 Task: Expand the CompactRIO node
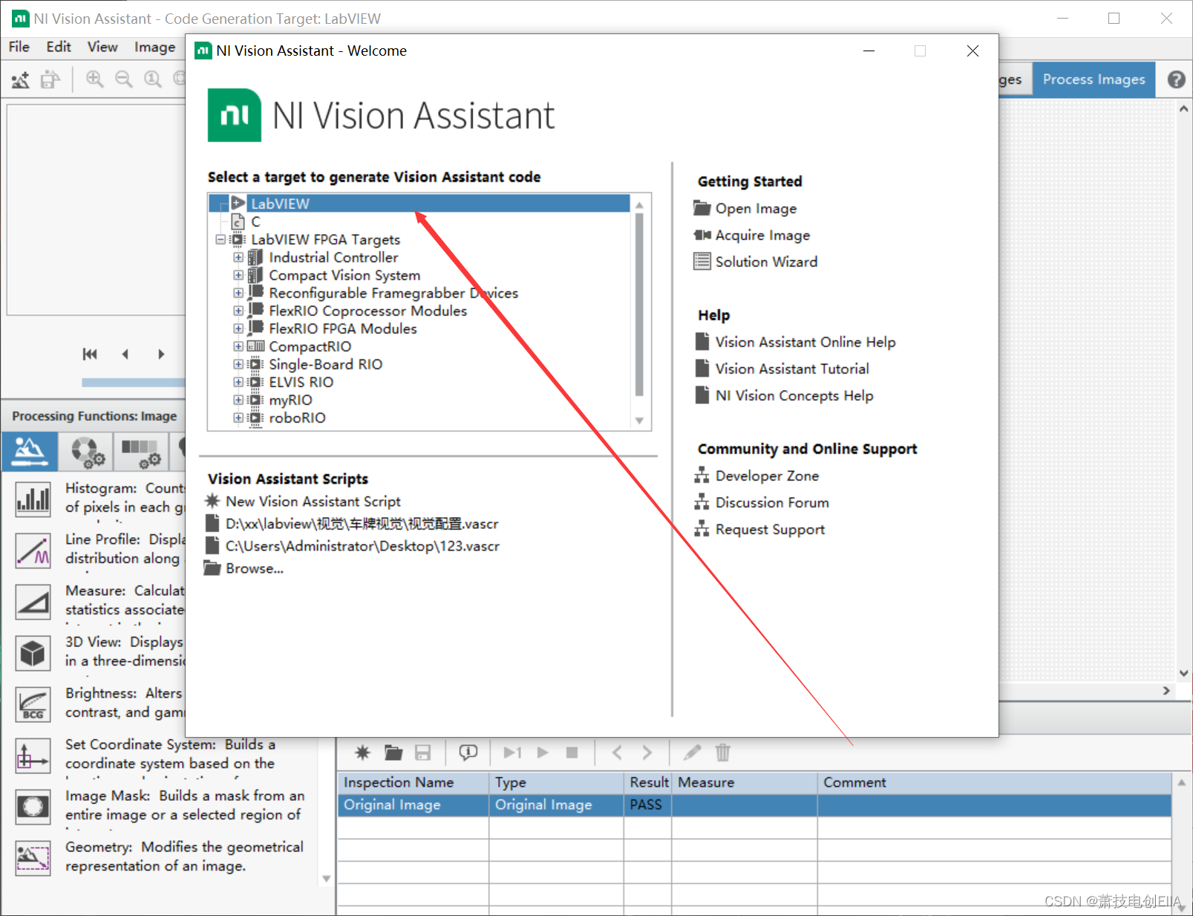[238, 346]
